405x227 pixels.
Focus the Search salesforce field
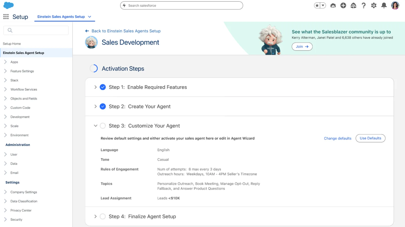[x=181, y=5]
